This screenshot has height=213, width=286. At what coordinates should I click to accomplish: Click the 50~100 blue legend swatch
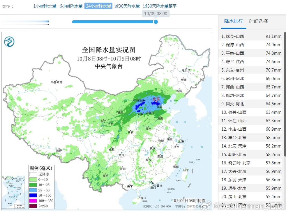33,195
